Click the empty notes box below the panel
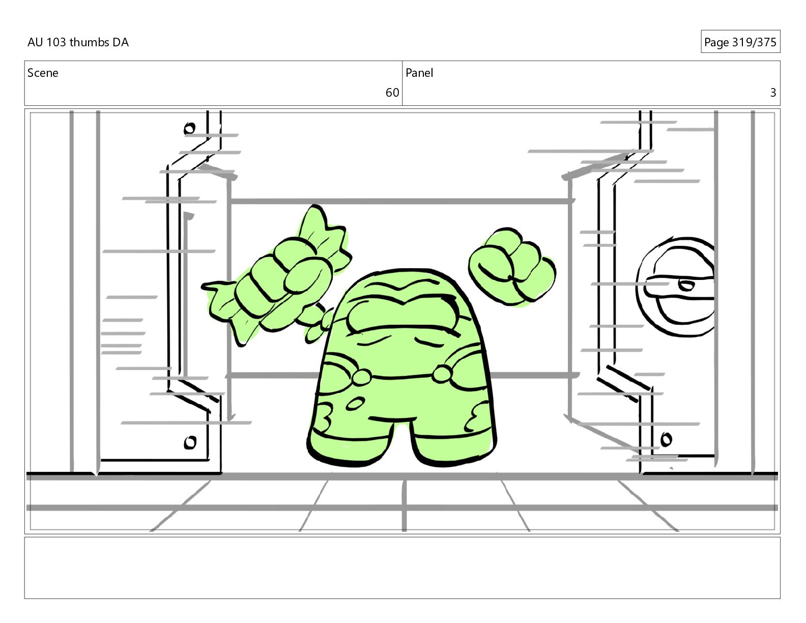806x623 pixels. click(x=402, y=568)
